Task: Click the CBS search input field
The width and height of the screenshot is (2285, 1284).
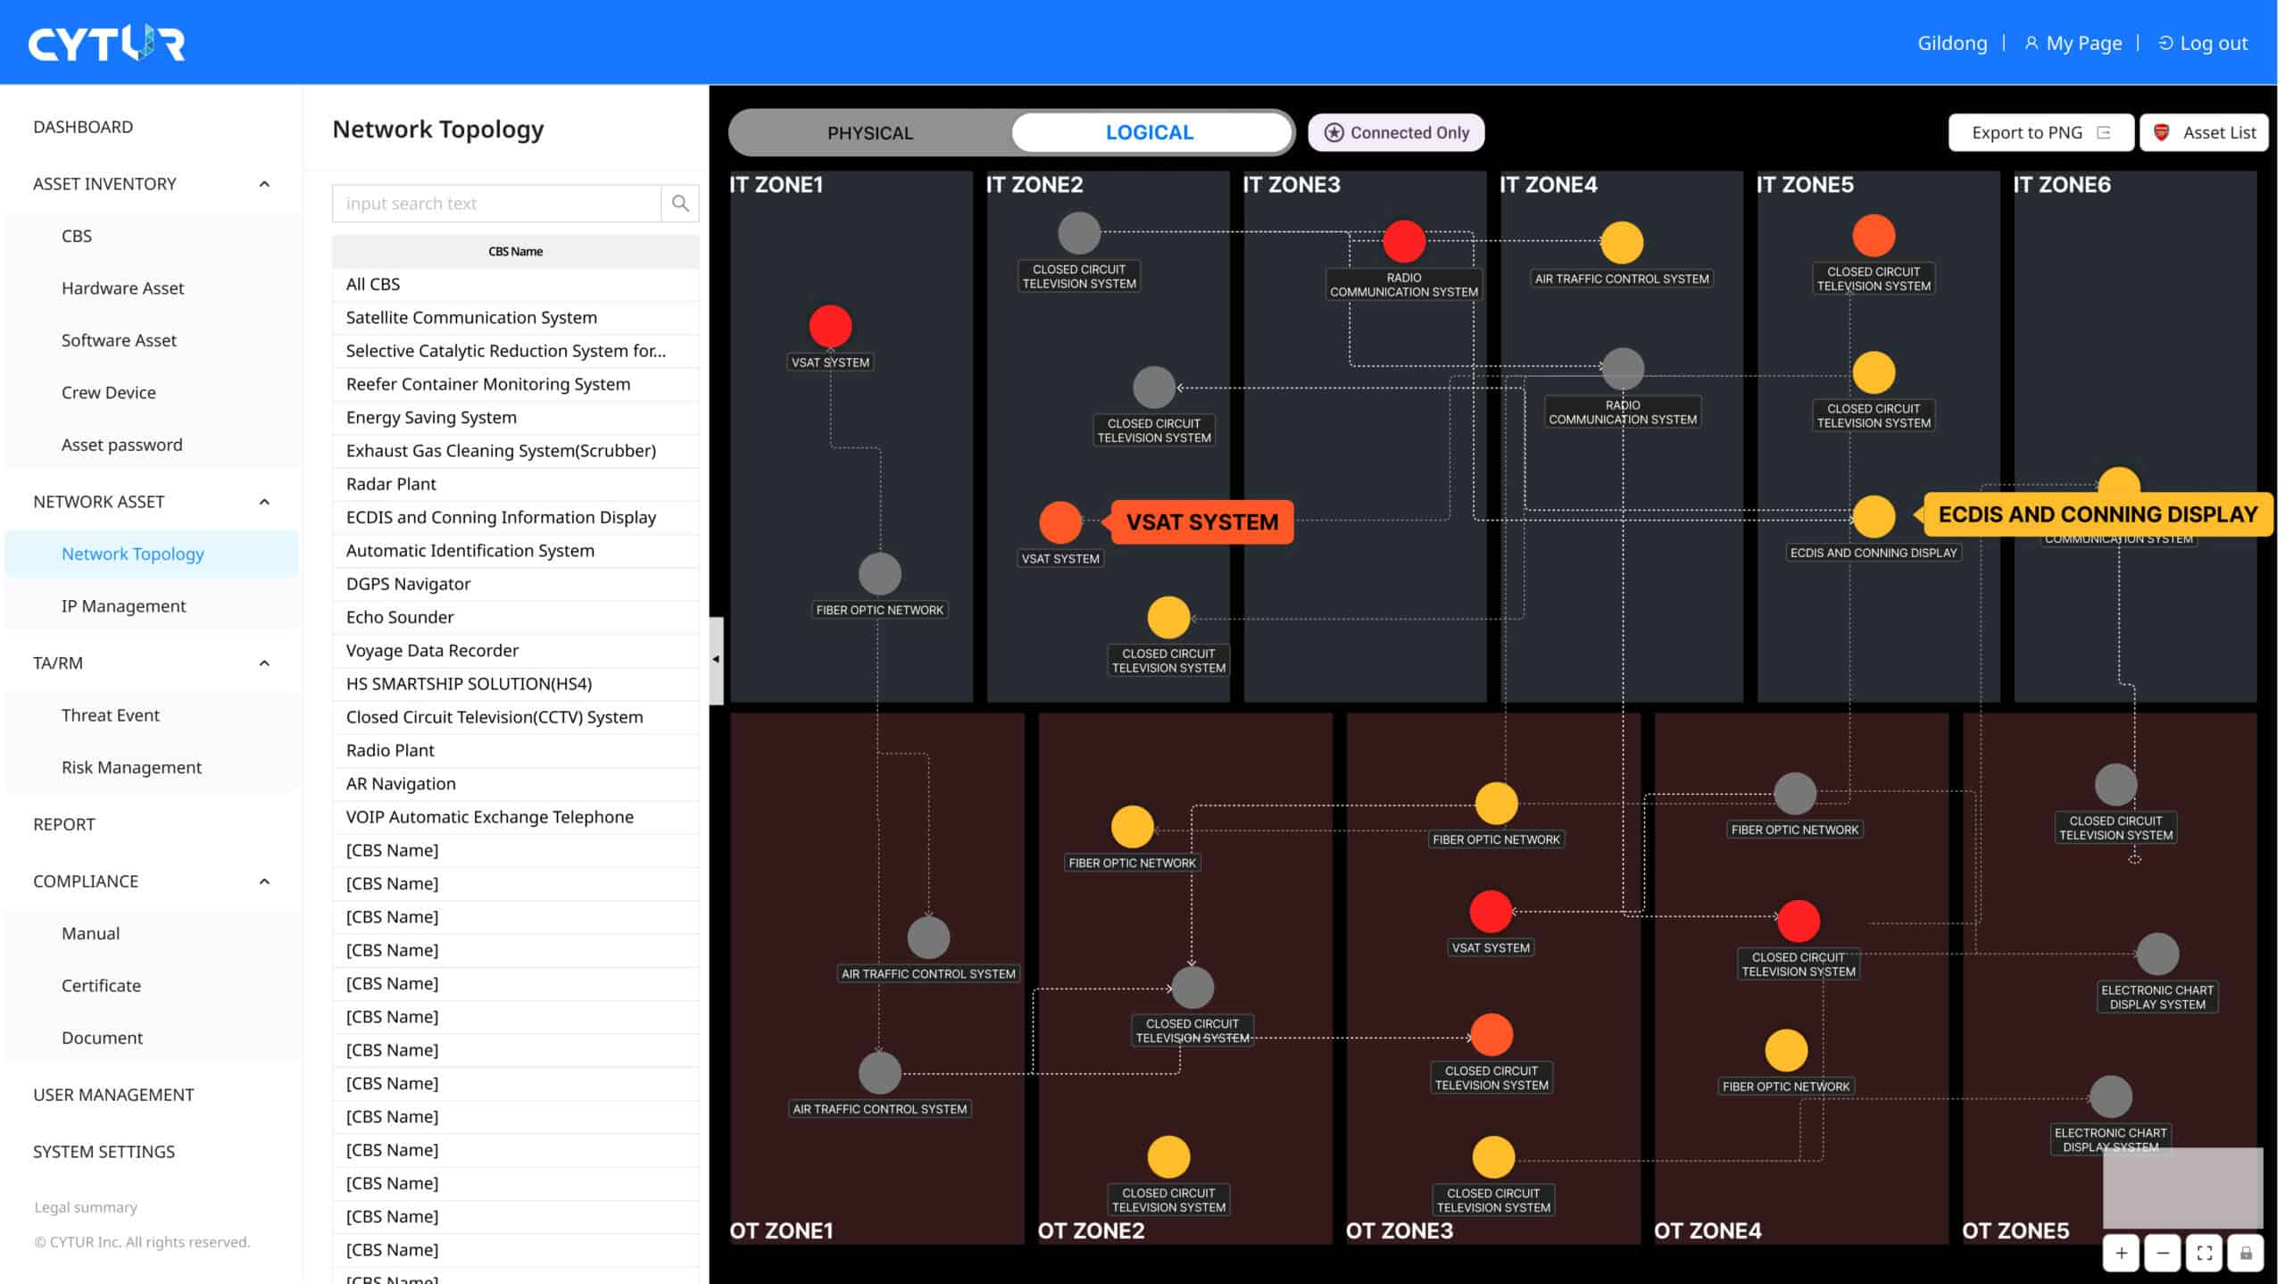Action: click(496, 203)
